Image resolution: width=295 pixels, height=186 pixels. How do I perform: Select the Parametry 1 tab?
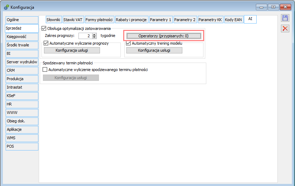(161, 20)
